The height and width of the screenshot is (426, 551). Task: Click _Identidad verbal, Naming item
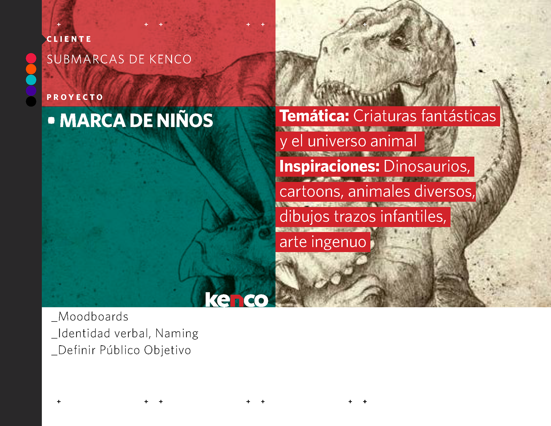(125, 333)
